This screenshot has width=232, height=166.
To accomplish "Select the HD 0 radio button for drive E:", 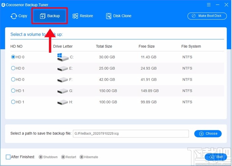I will tap(13, 68).
